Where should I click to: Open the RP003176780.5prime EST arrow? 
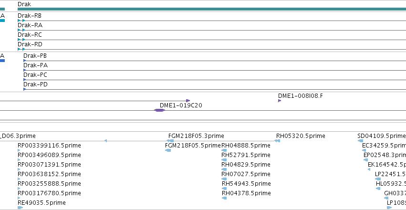tap(19, 198)
